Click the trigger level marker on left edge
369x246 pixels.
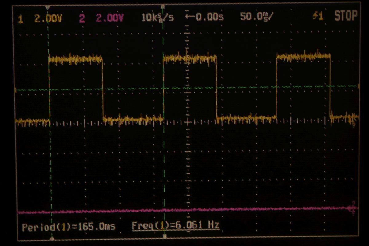[x=16, y=90]
